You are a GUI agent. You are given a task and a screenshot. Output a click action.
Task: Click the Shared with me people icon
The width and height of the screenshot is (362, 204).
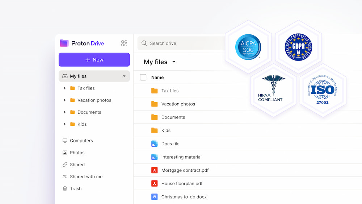(x=65, y=176)
